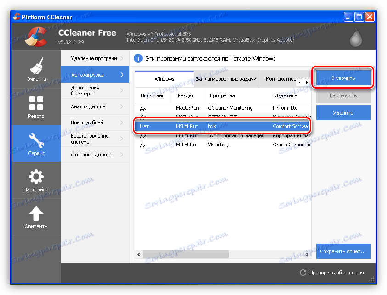
Task: Sort by the Включено column header
Action: [153, 95]
